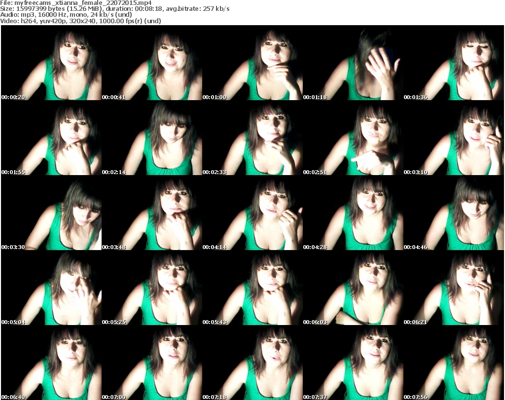
Task: Click the Video h264 info line
Action: pyautogui.click(x=80, y=21)
